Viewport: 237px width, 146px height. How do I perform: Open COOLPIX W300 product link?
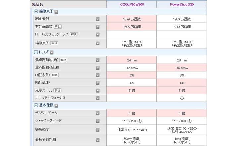[x=132, y=4]
